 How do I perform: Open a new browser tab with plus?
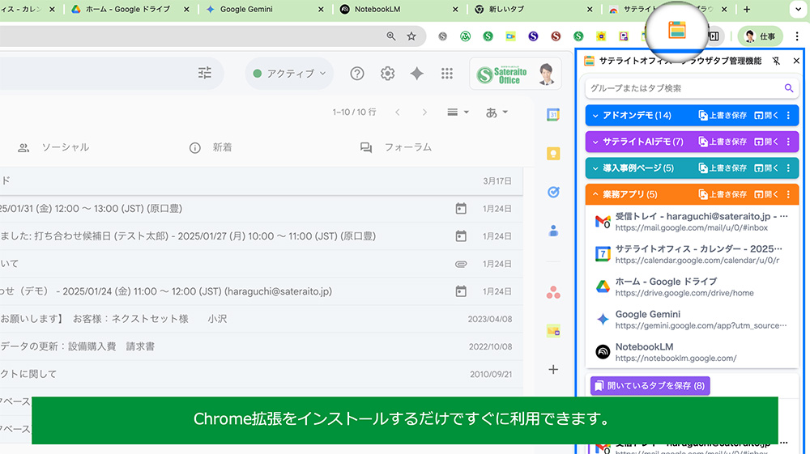pyautogui.click(x=747, y=9)
